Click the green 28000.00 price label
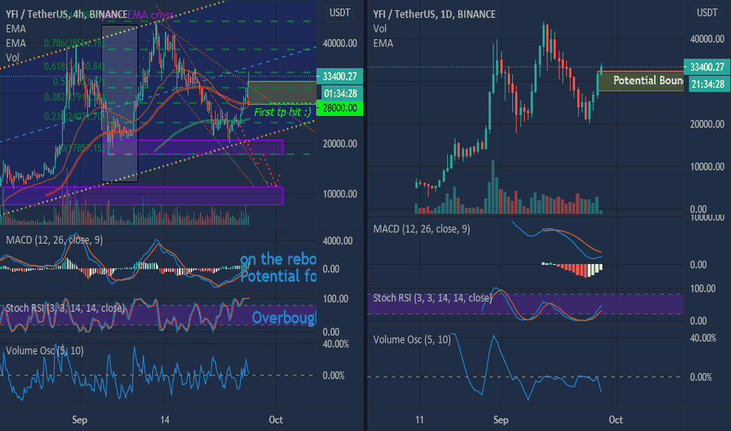 (340, 108)
